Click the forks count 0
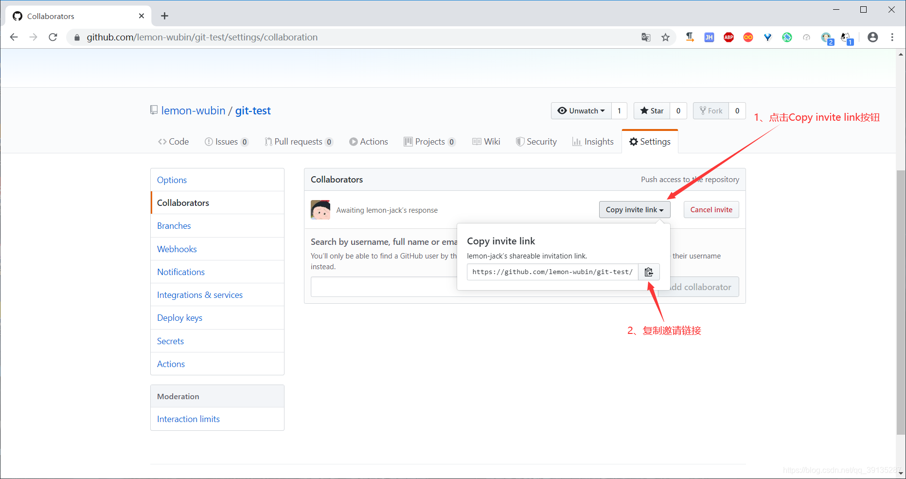Viewport: 906px width, 479px height. tap(737, 111)
